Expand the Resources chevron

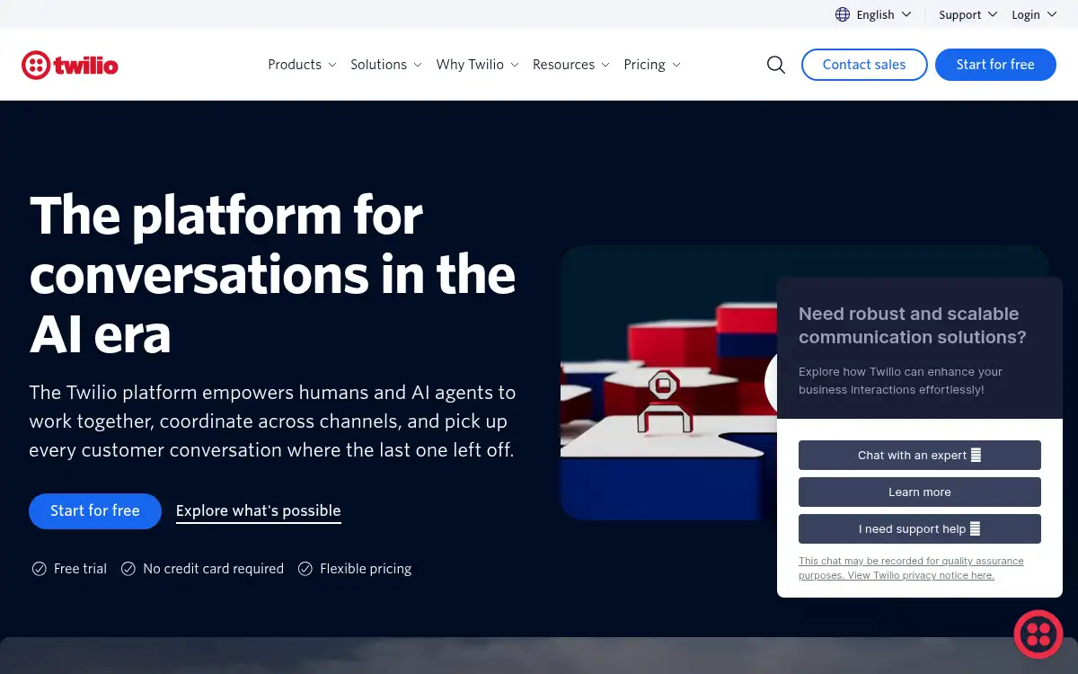(605, 65)
